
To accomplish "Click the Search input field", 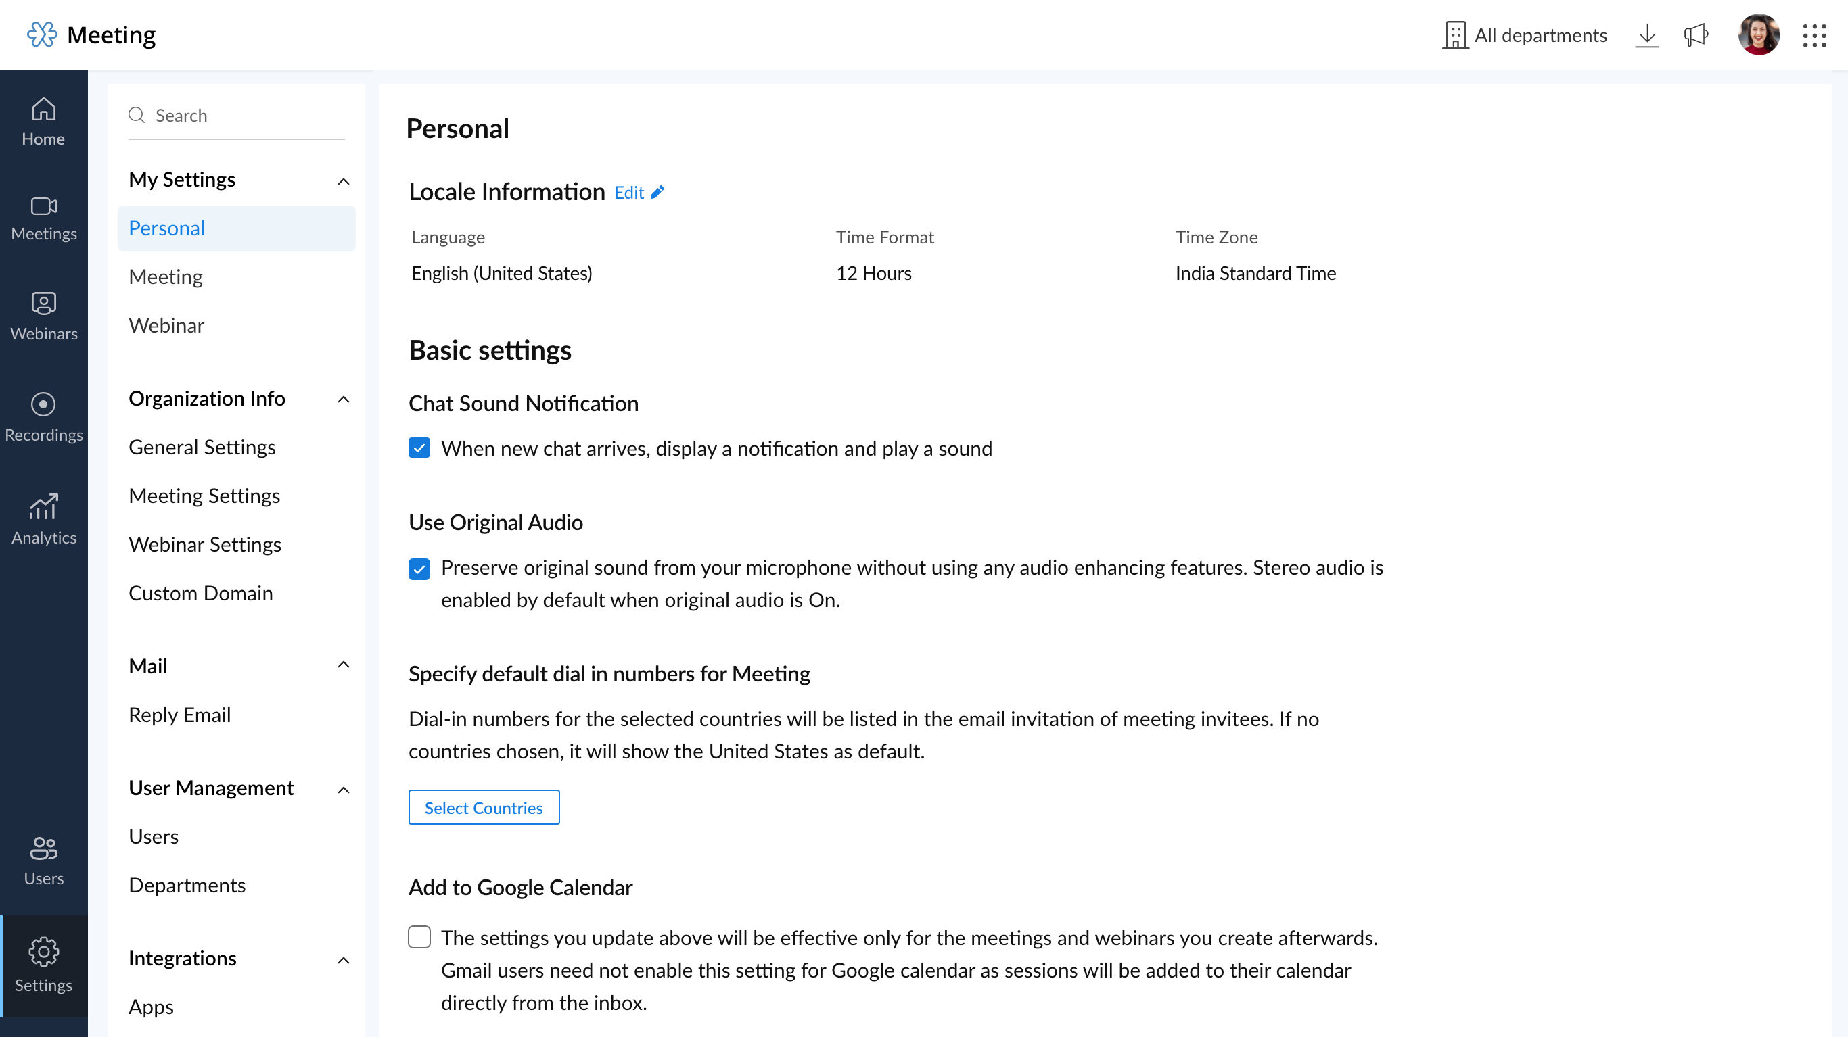I will tap(235, 114).
